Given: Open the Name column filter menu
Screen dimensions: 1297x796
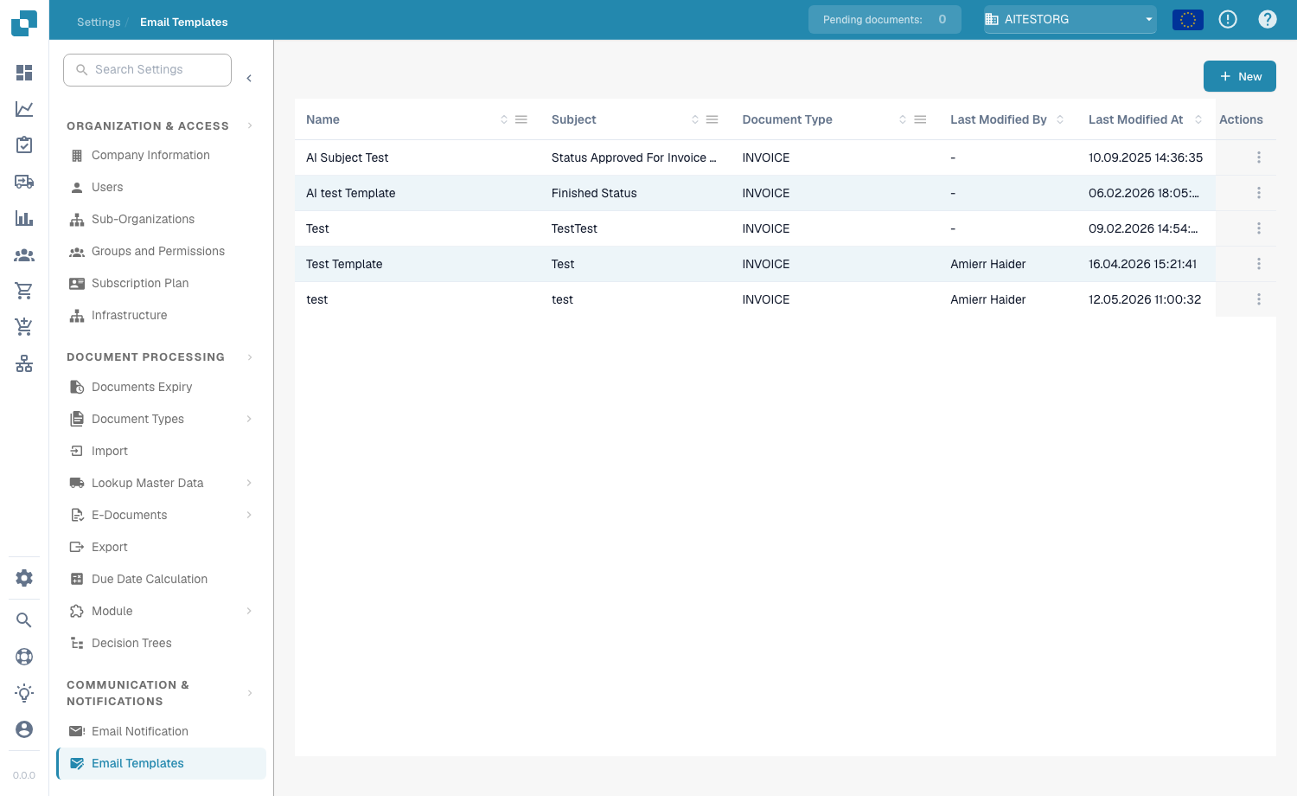Looking at the screenshot, I should [521, 119].
